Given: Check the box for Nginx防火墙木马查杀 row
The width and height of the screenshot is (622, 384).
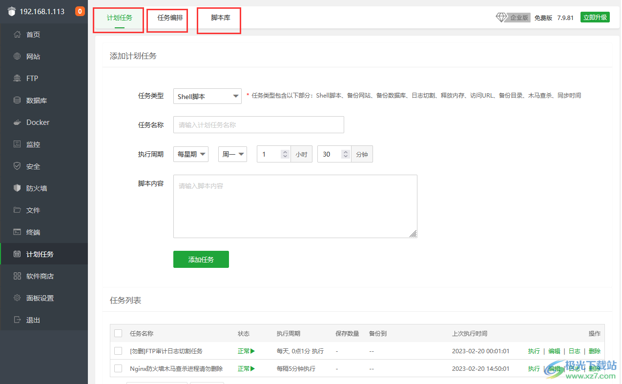Looking at the screenshot, I should [x=118, y=369].
